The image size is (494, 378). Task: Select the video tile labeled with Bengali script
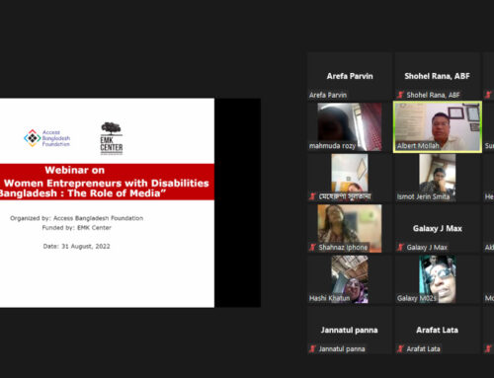point(350,178)
